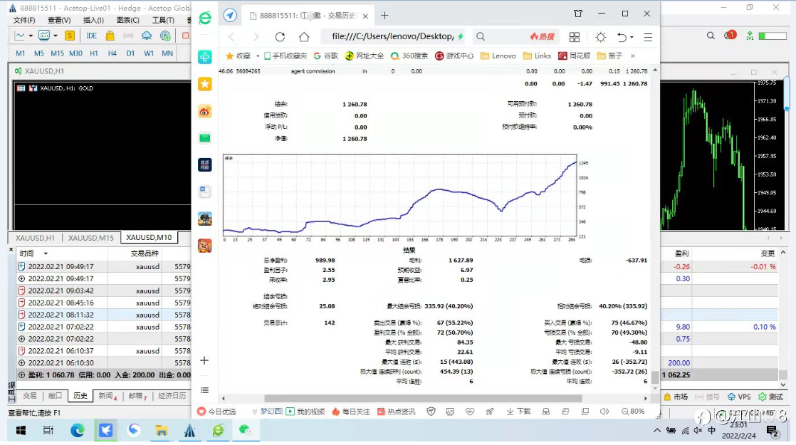Switch to the D1 timeframe

point(130,53)
